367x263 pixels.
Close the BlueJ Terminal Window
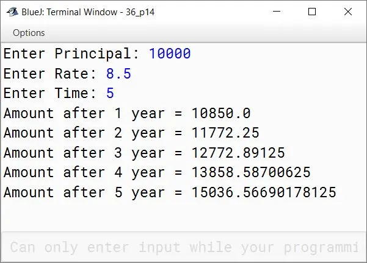point(348,12)
